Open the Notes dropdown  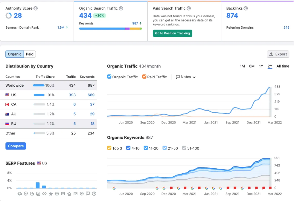pyautogui.click(x=186, y=77)
